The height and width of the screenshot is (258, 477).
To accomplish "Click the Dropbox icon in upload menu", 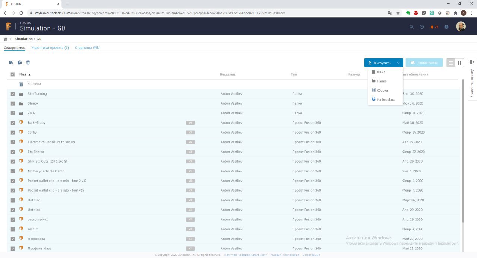I will 374,99.
